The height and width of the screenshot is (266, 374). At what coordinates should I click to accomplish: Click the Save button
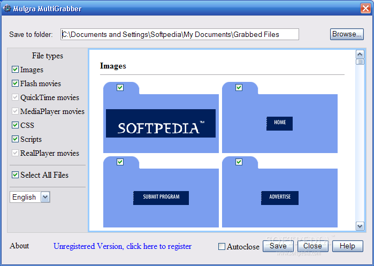point(278,246)
